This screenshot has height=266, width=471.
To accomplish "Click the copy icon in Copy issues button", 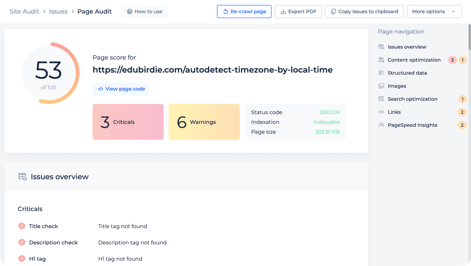I will click(333, 12).
